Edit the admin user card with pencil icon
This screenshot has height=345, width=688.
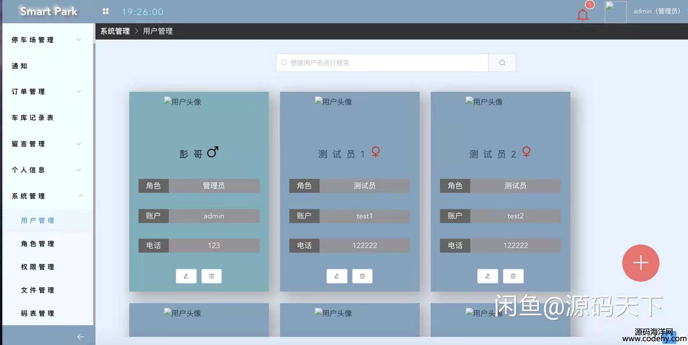[186, 276]
